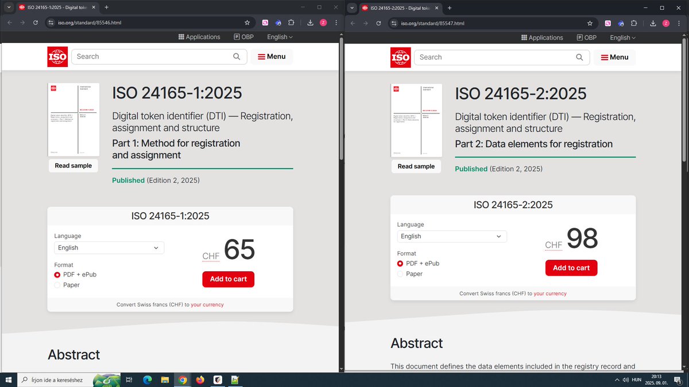
Task: Open Language dropdown for ISO 24165-2
Action: (x=452, y=236)
